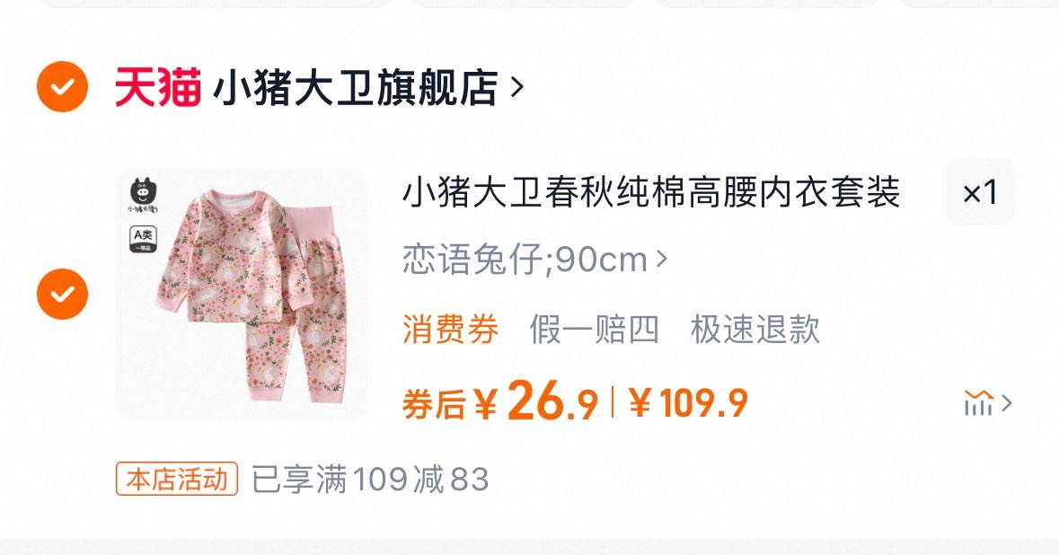
Task: Click the 已享满109减83 discount details
Action: point(370,479)
